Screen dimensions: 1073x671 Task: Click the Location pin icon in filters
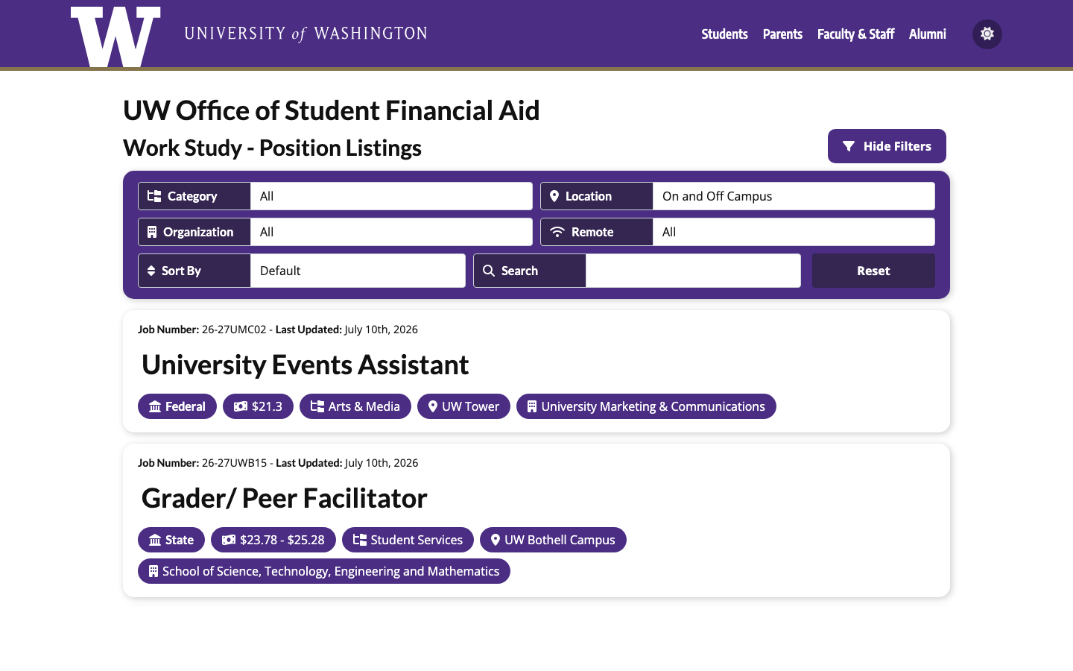coord(554,196)
